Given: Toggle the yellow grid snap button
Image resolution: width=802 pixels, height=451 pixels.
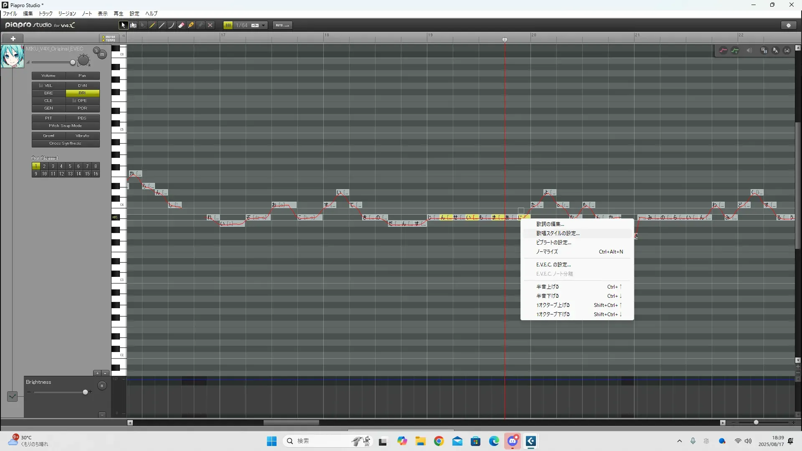Looking at the screenshot, I should [x=228, y=25].
